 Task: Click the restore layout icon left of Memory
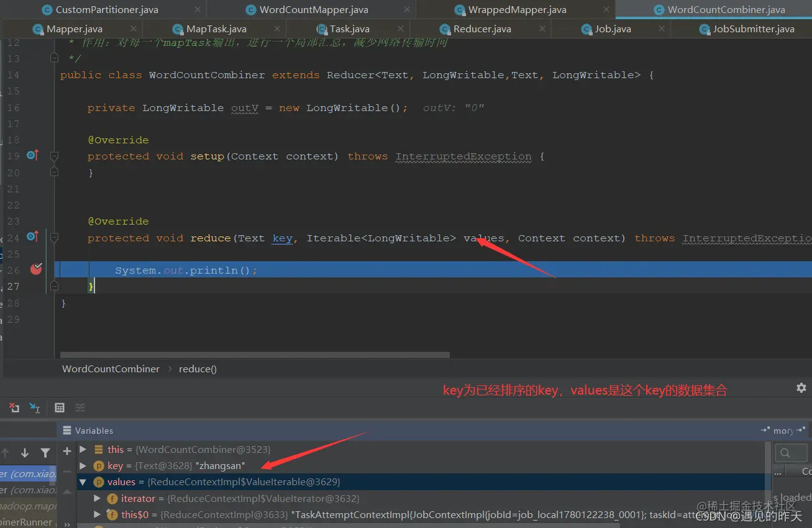tap(765, 430)
